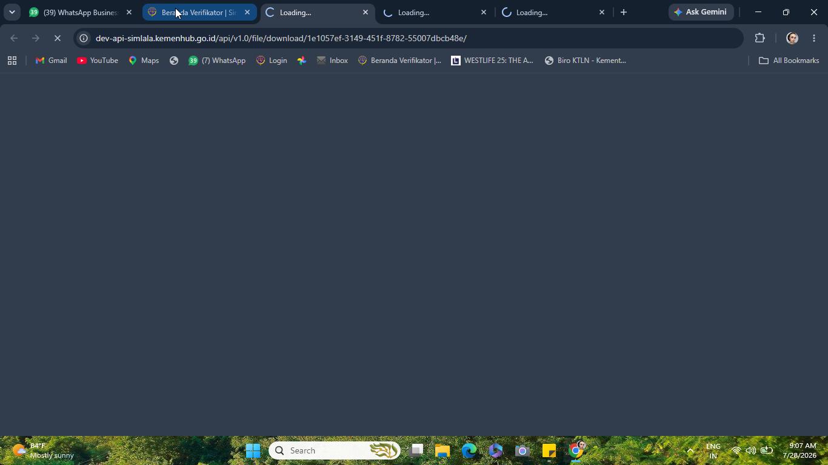The image size is (828, 465).
Task: Open the YouTube bookmark
Action: pyautogui.click(x=98, y=61)
